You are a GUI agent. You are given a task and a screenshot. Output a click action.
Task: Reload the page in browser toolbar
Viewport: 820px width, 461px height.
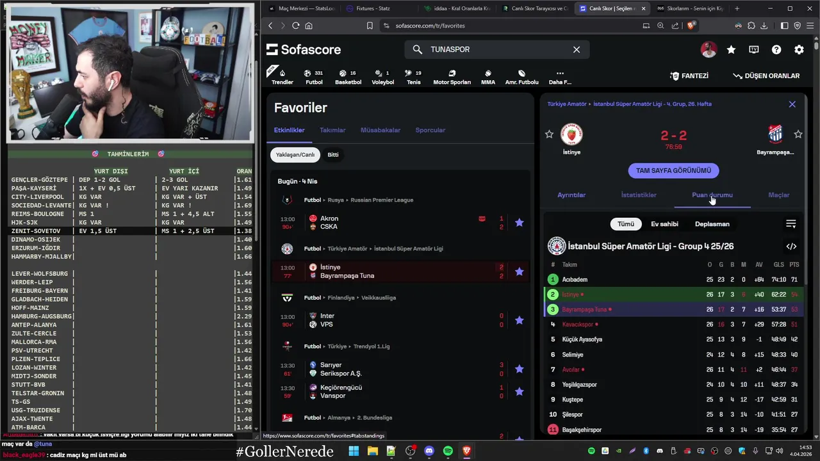295,26
